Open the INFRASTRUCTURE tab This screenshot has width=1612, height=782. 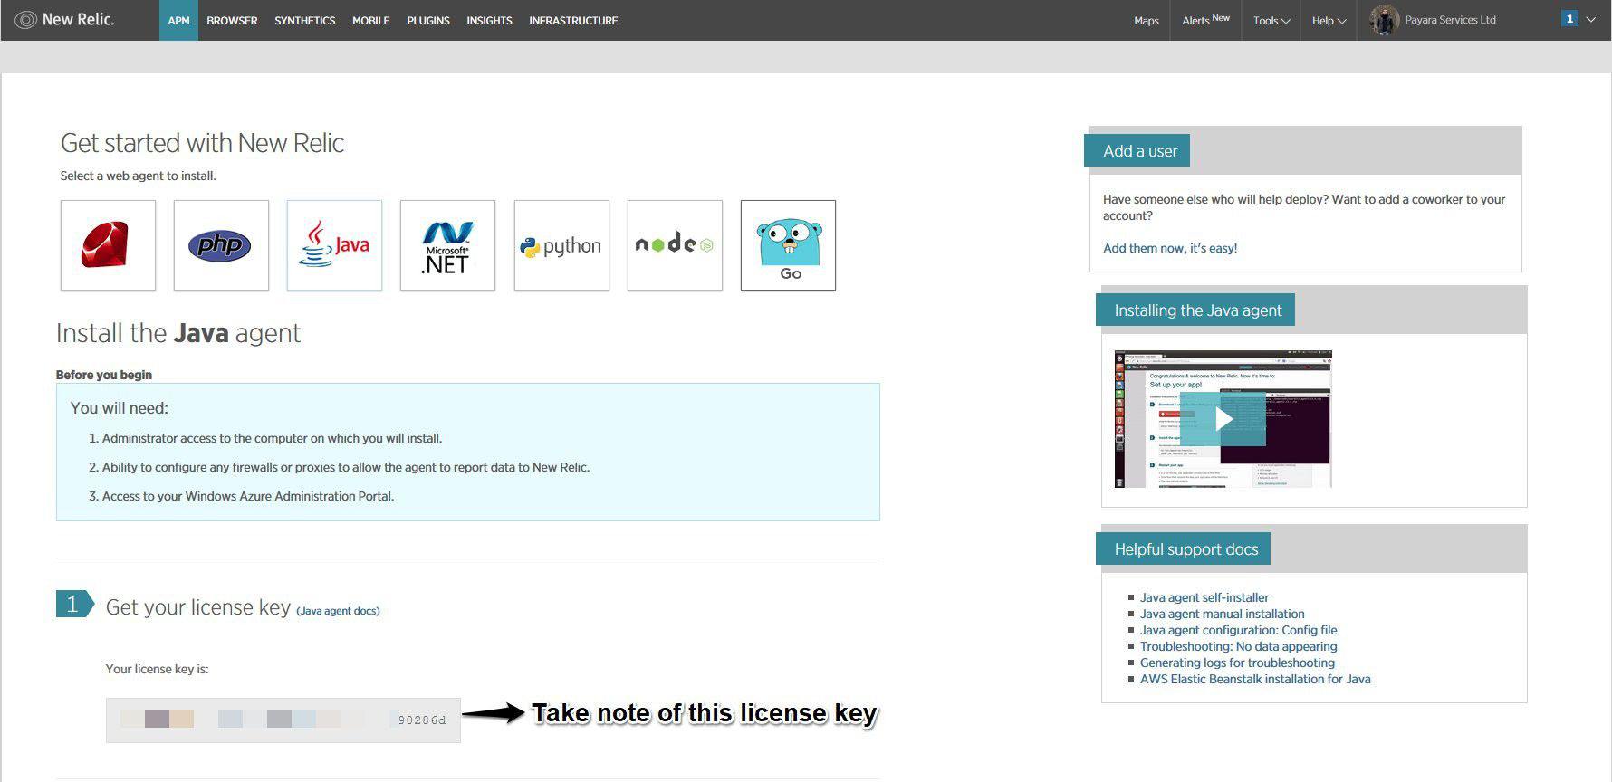573,21
